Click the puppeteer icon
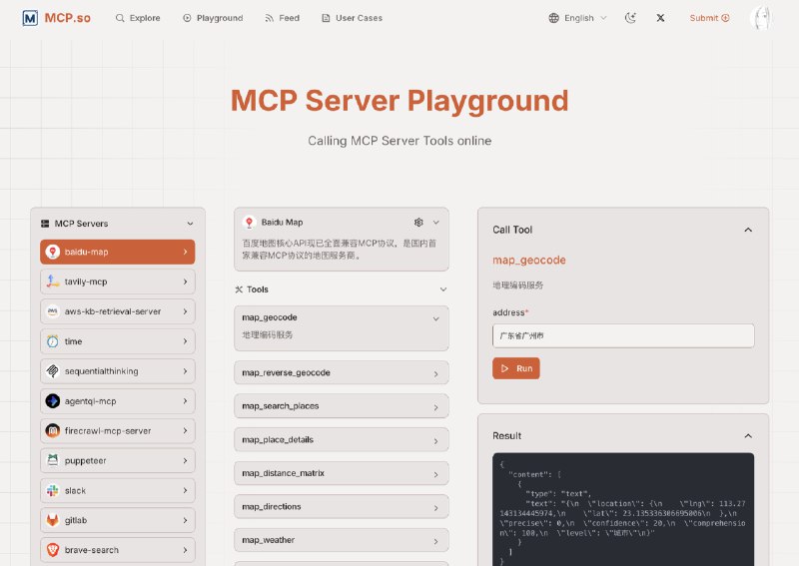 click(x=53, y=460)
